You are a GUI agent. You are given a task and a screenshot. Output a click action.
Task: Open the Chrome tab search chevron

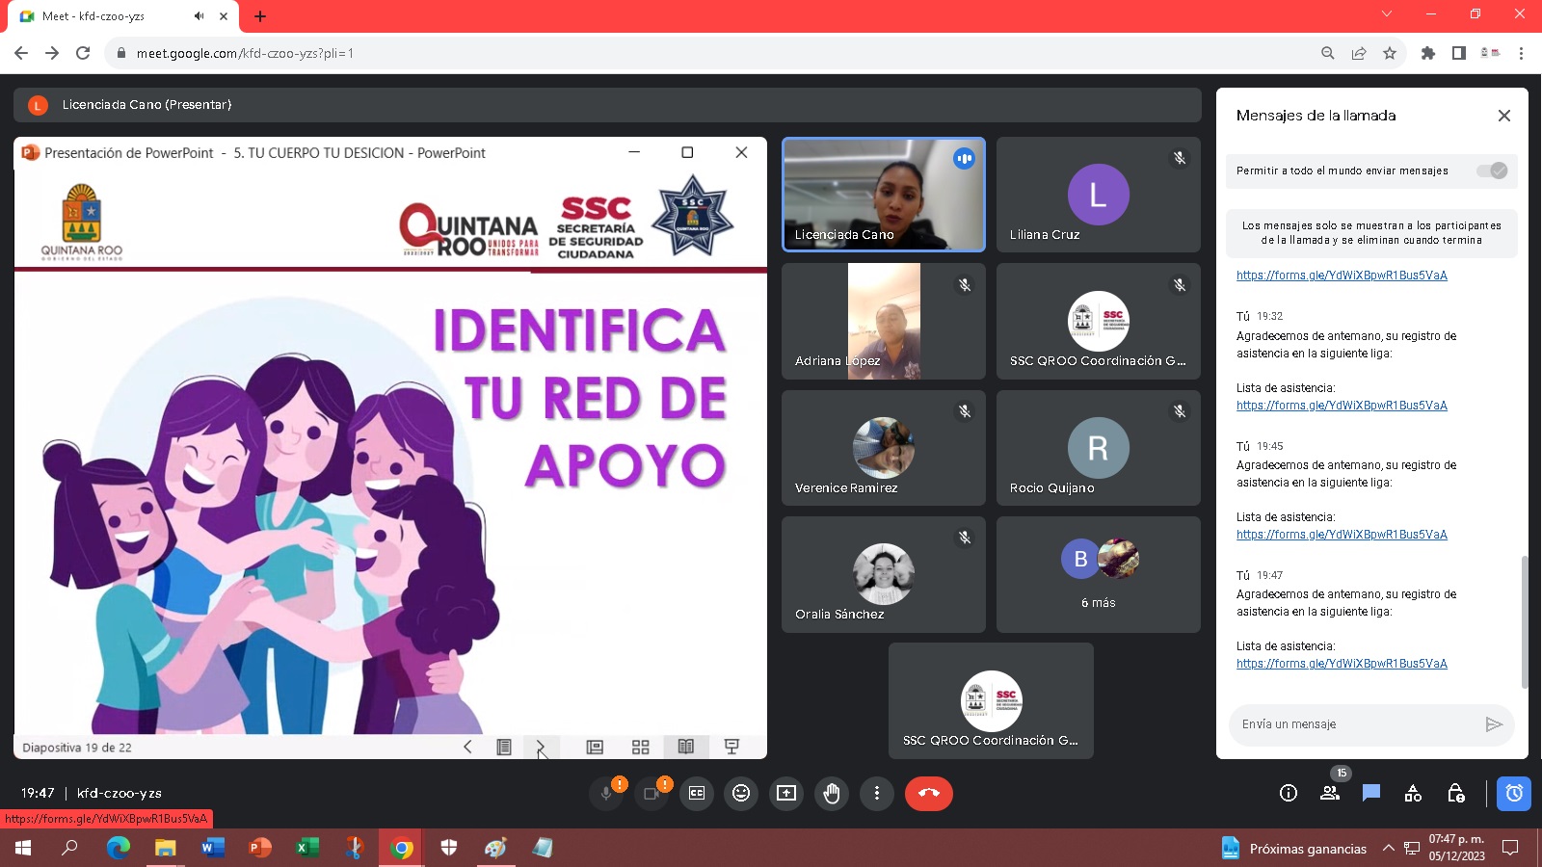click(1387, 13)
